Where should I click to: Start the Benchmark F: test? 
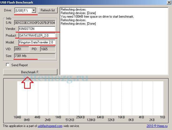tap(30, 72)
